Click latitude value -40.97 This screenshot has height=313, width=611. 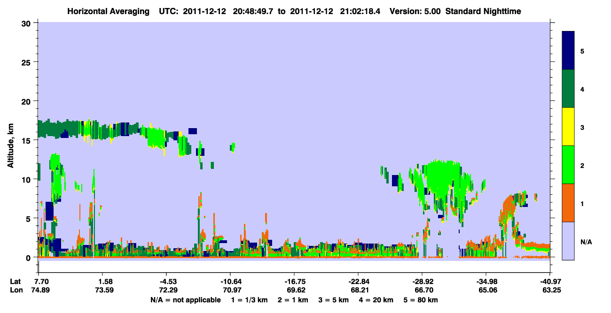click(549, 282)
